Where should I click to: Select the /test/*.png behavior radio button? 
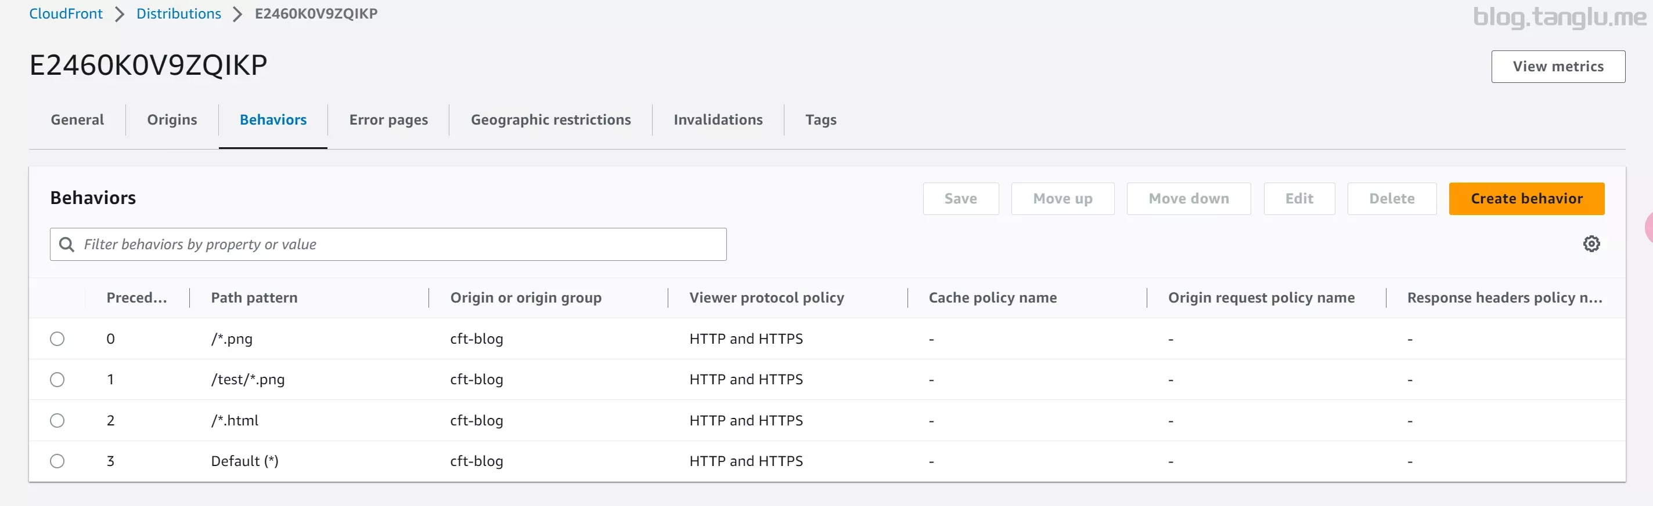pyautogui.click(x=57, y=379)
